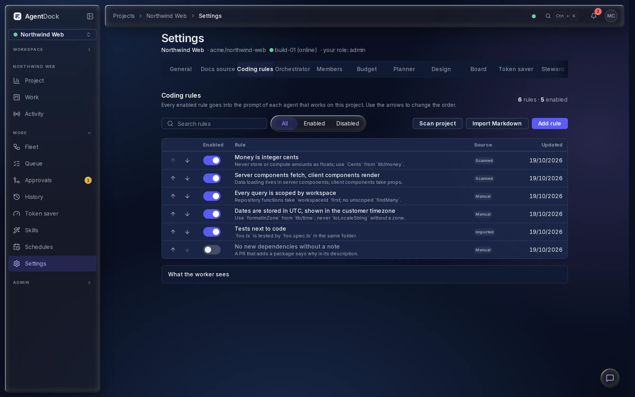Click the 'Imported' source badge

[x=484, y=232]
